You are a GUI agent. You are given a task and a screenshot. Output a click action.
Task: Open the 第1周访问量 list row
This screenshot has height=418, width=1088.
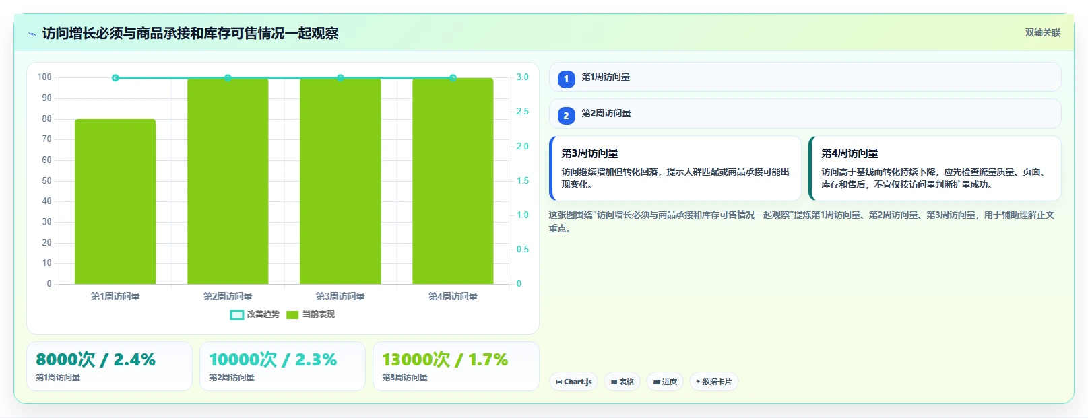805,77
